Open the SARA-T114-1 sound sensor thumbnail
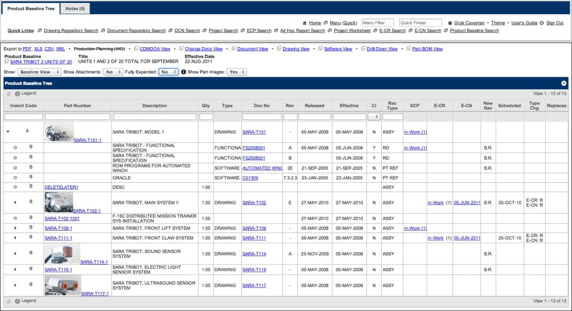 pos(62,253)
